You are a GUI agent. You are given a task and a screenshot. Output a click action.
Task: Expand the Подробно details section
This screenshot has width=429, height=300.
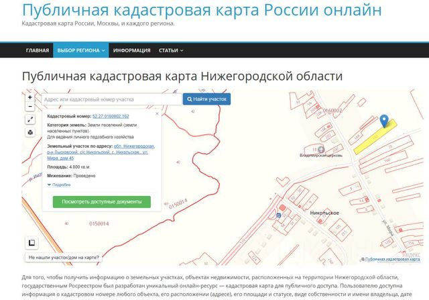(59, 184)
